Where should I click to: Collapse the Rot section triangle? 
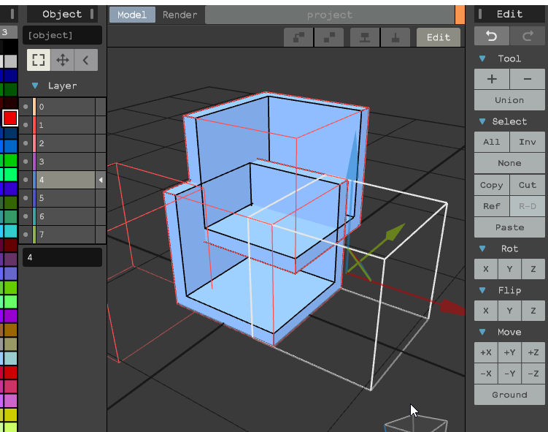pos(482,249)
